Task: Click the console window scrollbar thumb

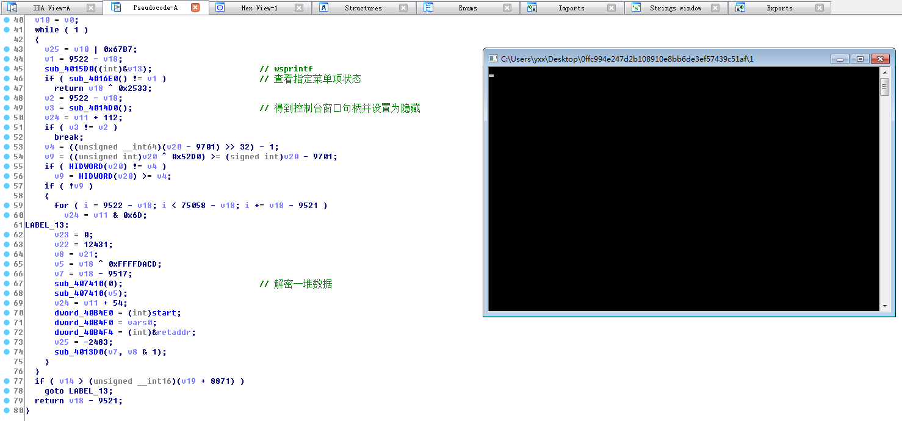Action: (885, 87)
